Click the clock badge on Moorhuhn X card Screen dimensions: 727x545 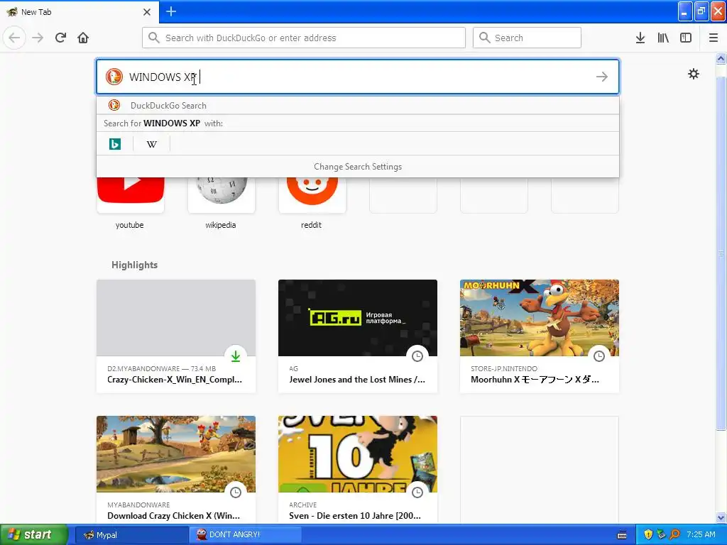tap(599, 356)
